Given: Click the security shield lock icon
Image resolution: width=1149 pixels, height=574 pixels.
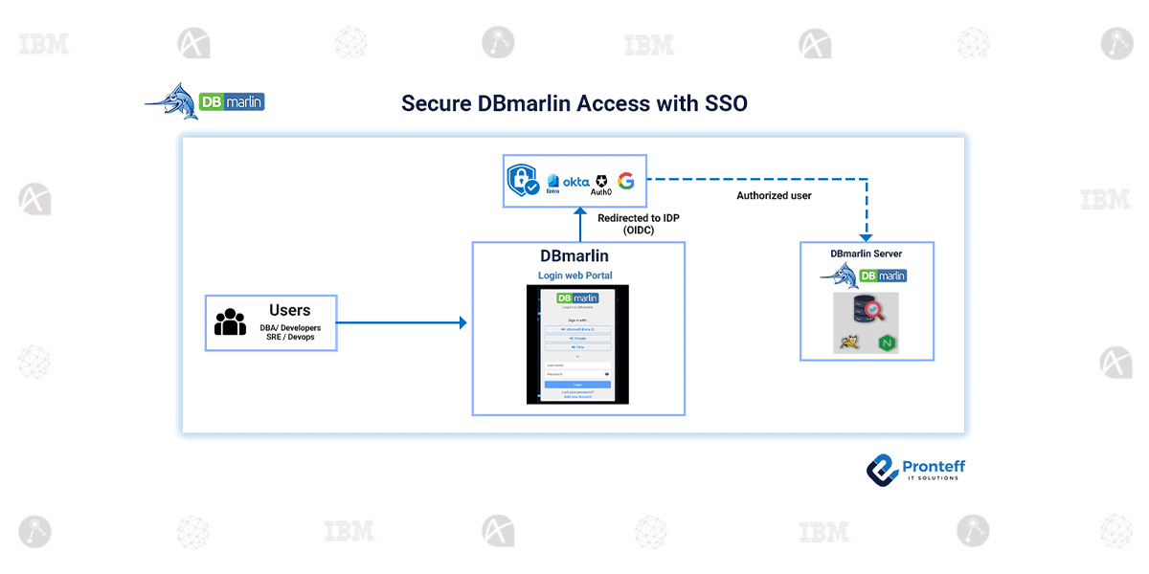Looking at the screenshot, I should 523,180.
